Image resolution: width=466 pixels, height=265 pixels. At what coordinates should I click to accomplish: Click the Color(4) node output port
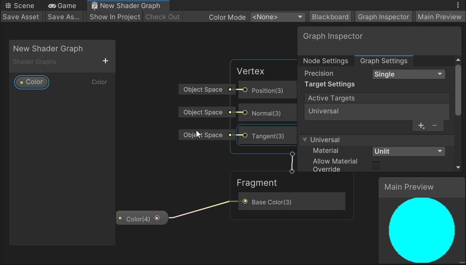(157, 218)
